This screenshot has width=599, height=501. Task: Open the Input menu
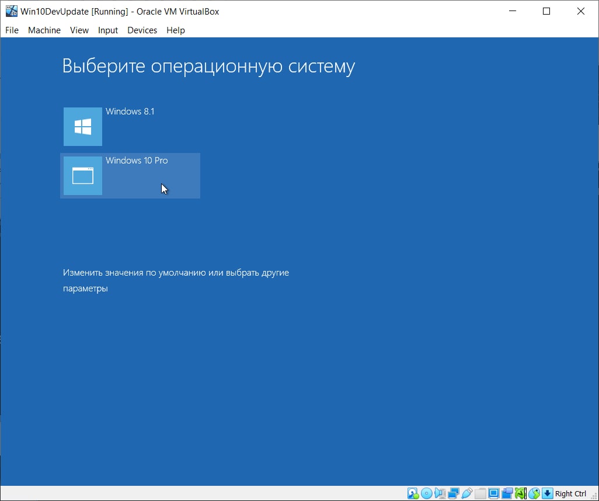coord(108,30)
